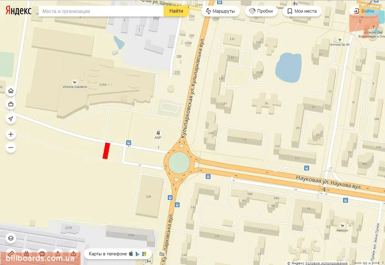385x265 pixels.
Task: Click the Войти login button
Action: pyautogui.click(x=364, y=11)
